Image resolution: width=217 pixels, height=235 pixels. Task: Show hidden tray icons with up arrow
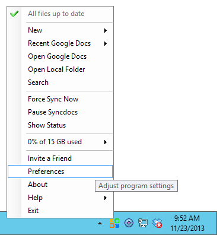click(100, 223)
